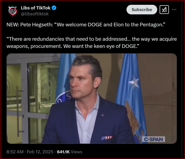185x159 pixels.
Task: Click the blue verified checkmark badge
Action: point(54,8)
